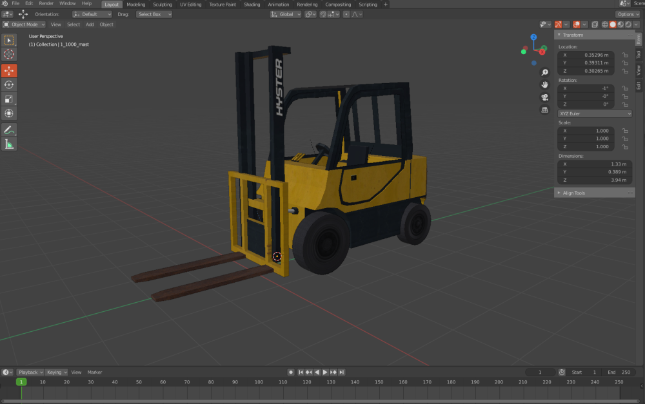Switch to orthographic grid view icon
The image size is (645, 404).
545,110
